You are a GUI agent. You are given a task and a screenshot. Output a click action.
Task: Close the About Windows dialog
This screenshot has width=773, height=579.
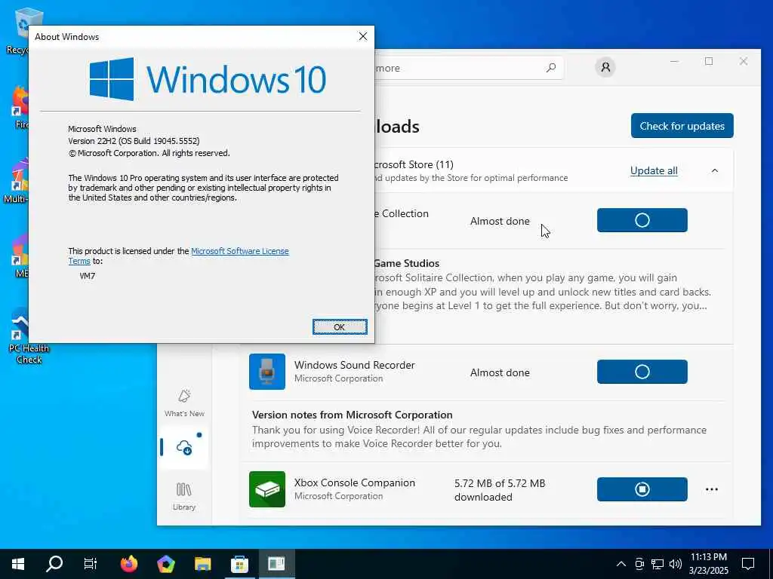point(363,36)
